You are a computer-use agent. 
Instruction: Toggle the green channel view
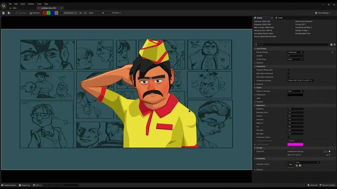[48, 13]
